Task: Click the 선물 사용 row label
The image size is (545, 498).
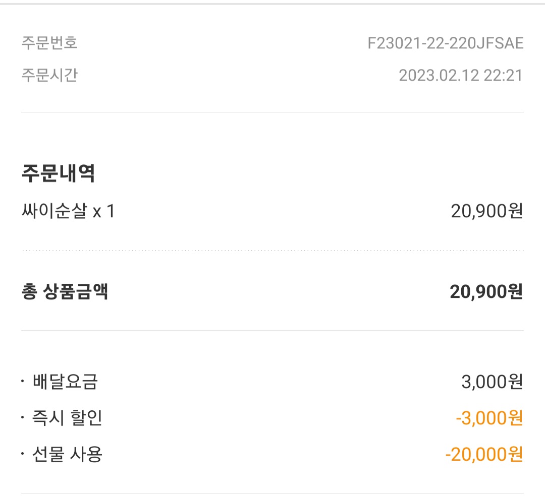Action: 67,454
